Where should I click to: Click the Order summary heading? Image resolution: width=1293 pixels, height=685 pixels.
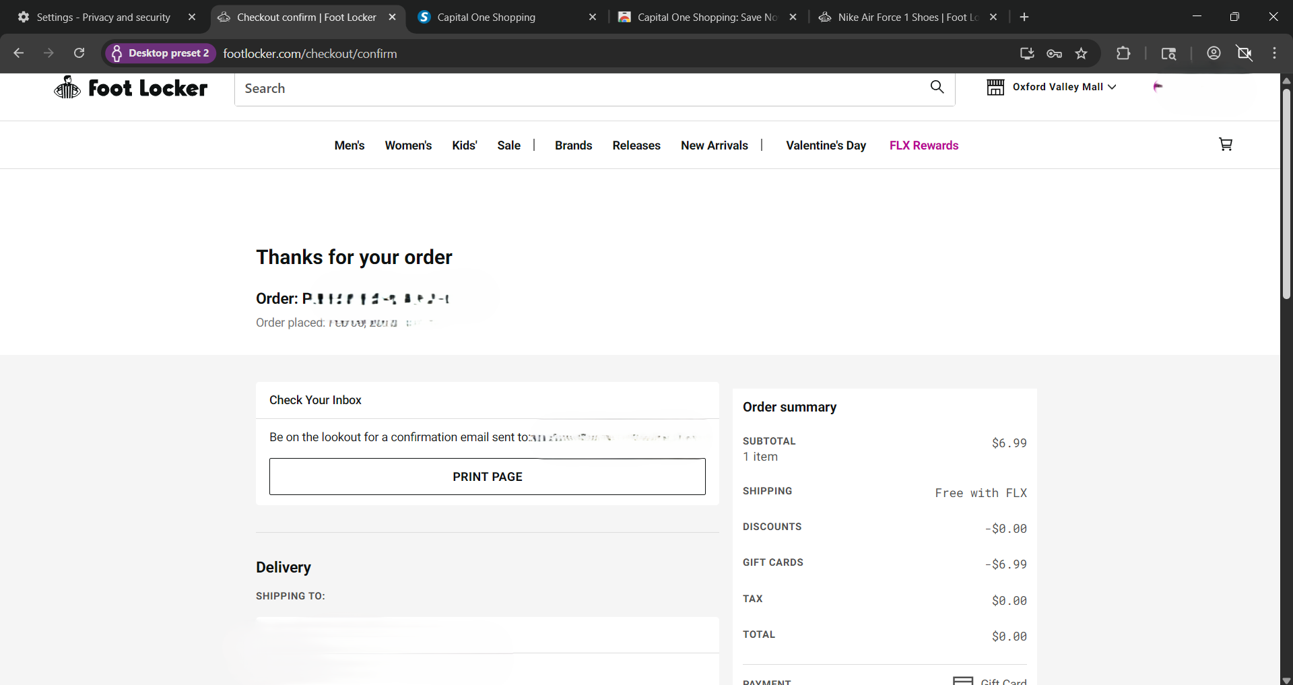click(x=789, y=407)
